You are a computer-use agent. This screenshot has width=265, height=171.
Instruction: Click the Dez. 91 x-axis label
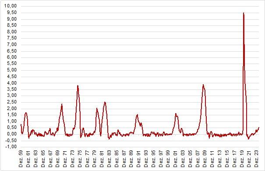[x=139, y=159]
